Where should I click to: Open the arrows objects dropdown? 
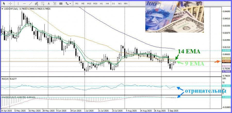click(68, 4)
